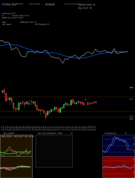Open the red RSI chart panel

[x=119, y=167]
